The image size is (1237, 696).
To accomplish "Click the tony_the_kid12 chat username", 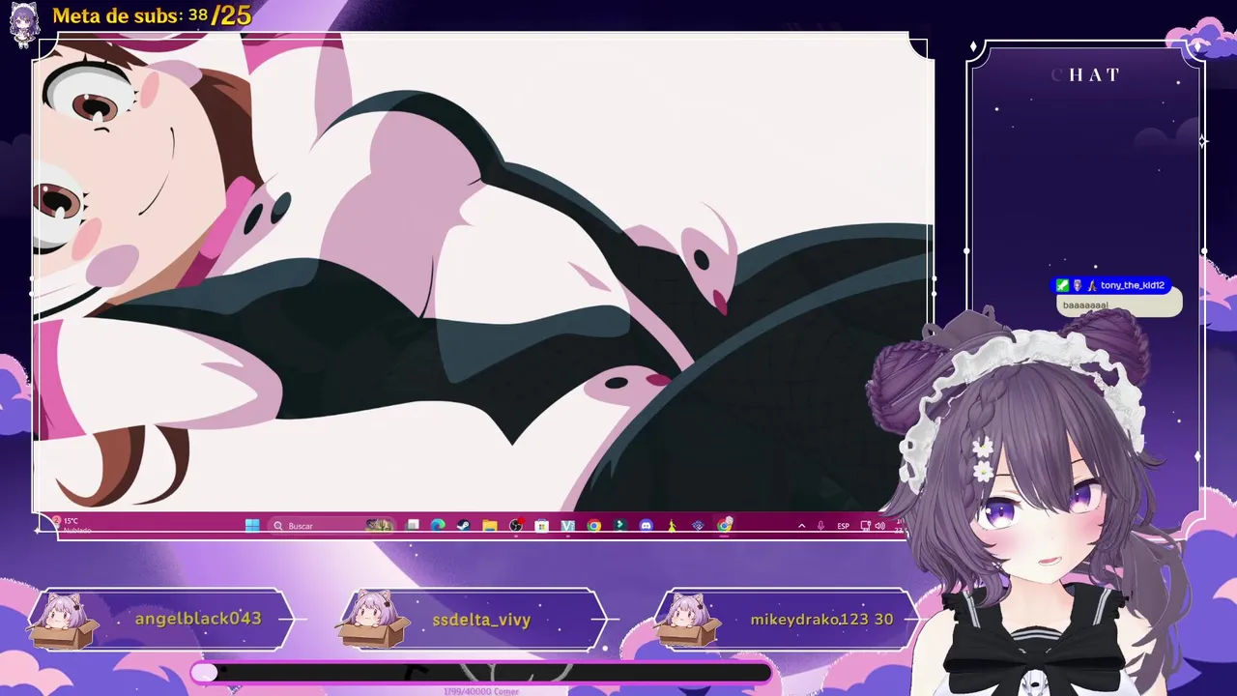I will [x=1132, y=285].
